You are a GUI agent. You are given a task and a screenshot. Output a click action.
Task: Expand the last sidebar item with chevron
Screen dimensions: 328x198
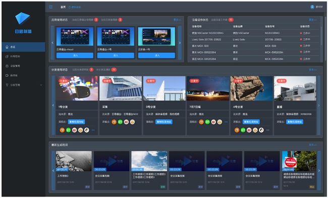point(41,85)
